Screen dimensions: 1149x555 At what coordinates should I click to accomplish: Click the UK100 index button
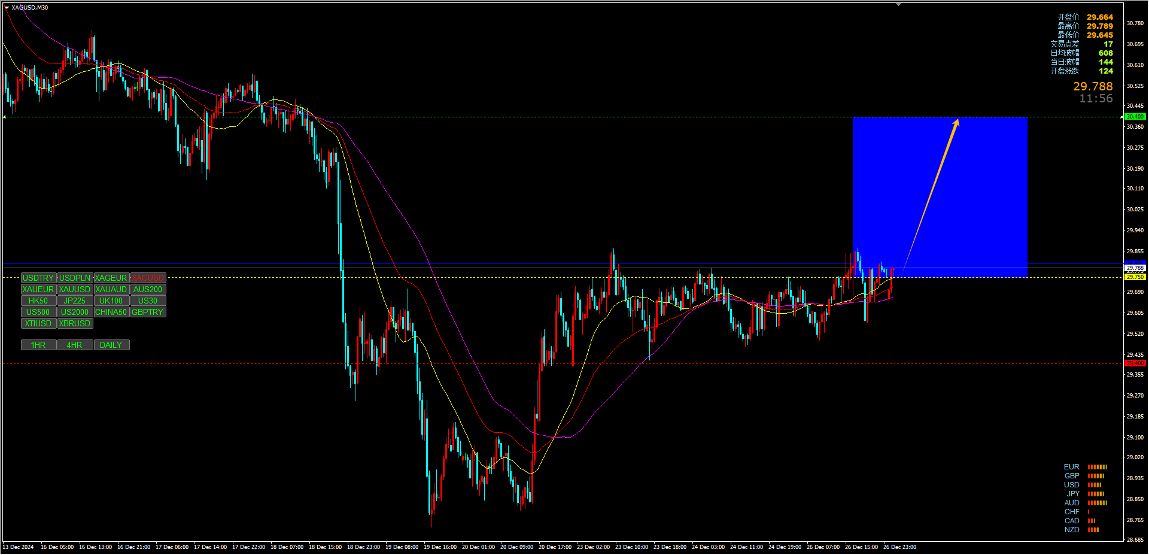(111, 301)
